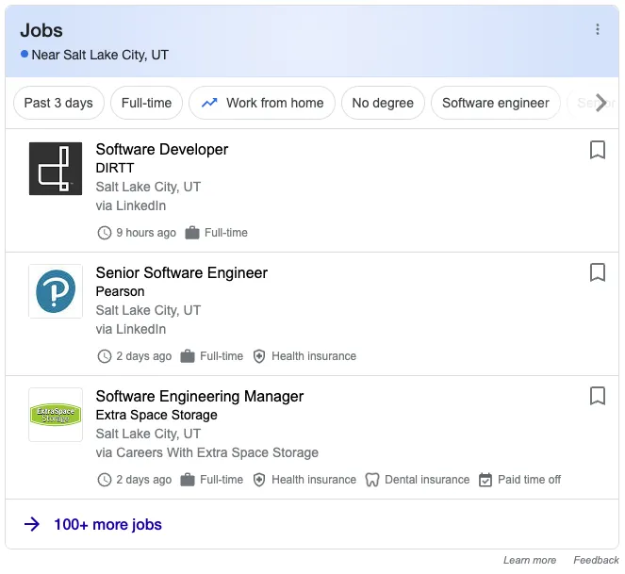Click the Pearson company name

point(120,291)
